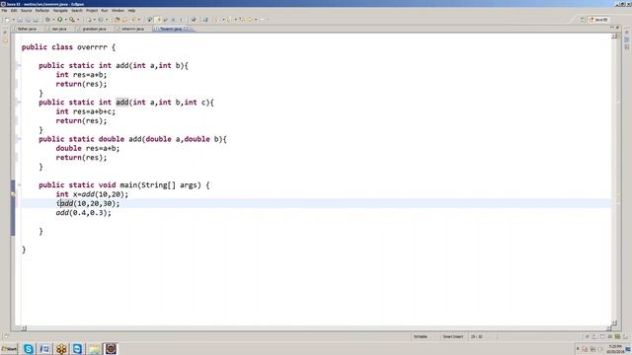The image size is (632, 355).
Task: Click the green Run toolbar icon
Action: [x=59, y=20]
